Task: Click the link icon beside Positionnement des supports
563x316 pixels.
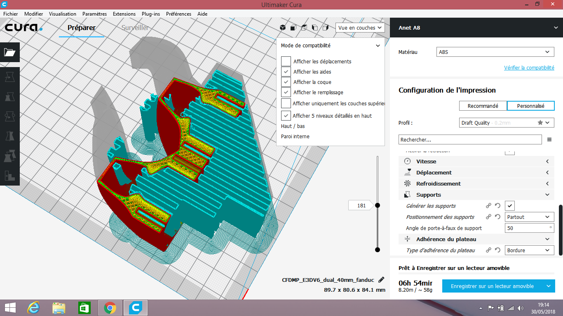Action: (x=488, y=217)
